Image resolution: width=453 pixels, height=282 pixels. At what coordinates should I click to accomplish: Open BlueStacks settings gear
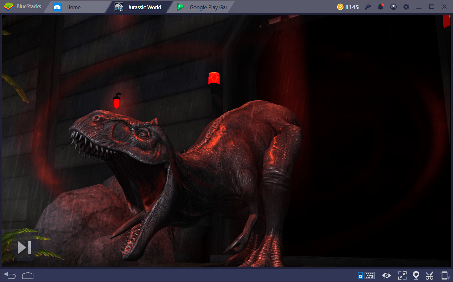point(406,7)
